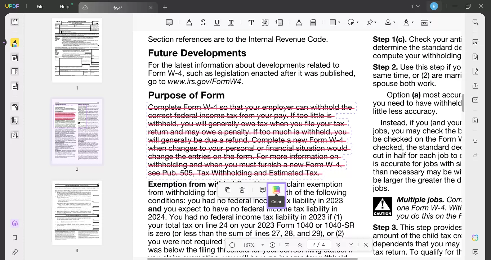Select page 2 thumbnail
This screenshot has height=260, width=491.
[x=77, y=131]
